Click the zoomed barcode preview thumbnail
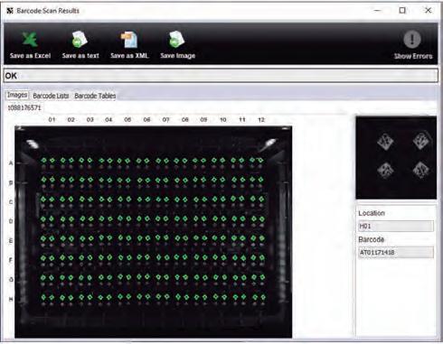The height and width of the screenshot is (344, 443). 396,157
